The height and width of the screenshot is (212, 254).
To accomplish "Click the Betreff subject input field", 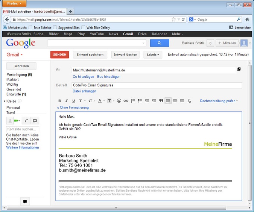I will coord(157,85).
